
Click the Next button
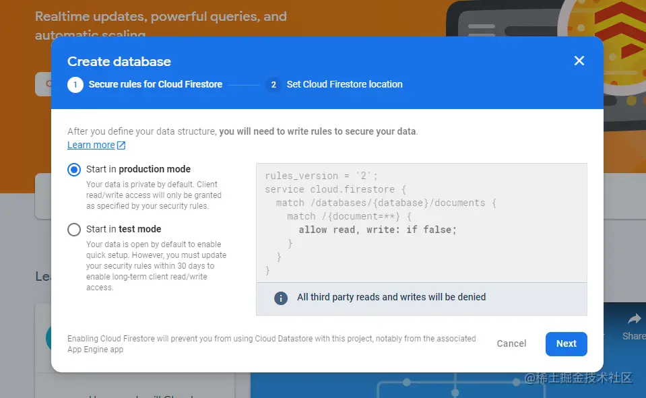pyautogui.click(x=566, y=343)
